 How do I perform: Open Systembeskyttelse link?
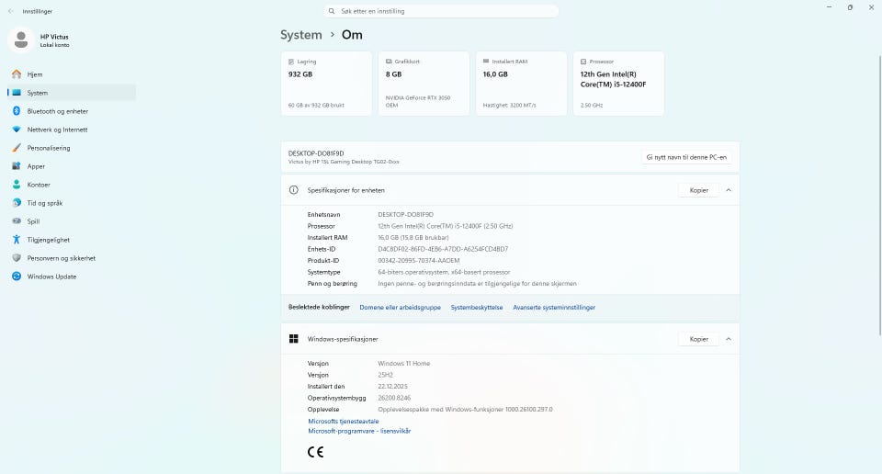click(x=477, y=308)
